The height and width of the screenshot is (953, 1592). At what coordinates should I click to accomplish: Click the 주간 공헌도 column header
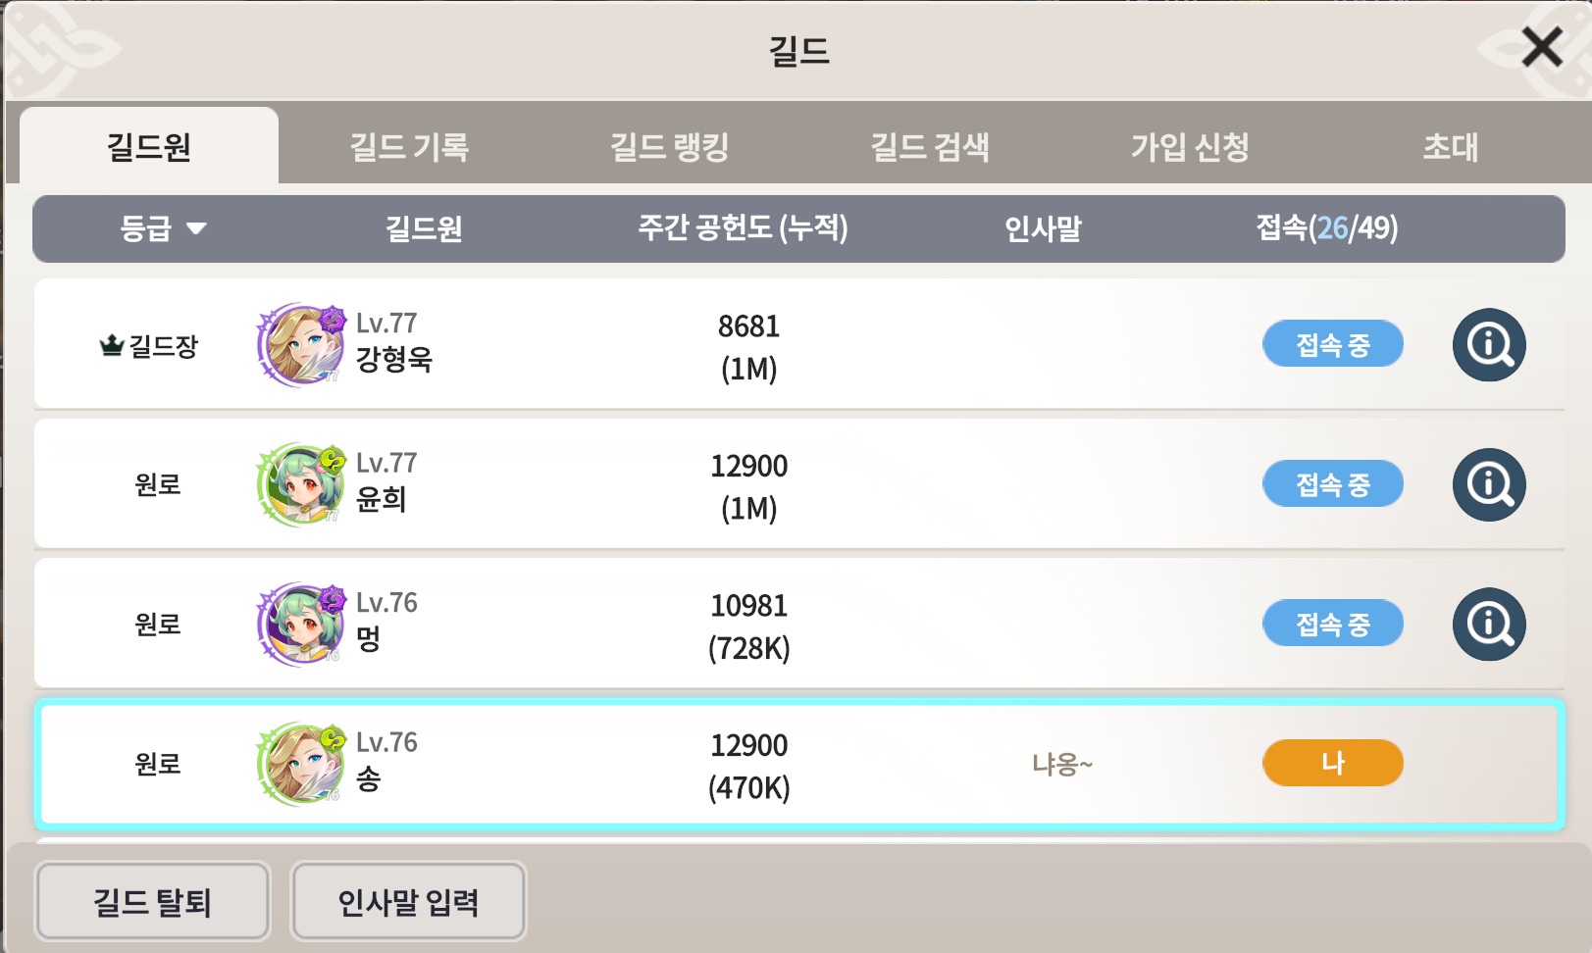tap(743, 228)
